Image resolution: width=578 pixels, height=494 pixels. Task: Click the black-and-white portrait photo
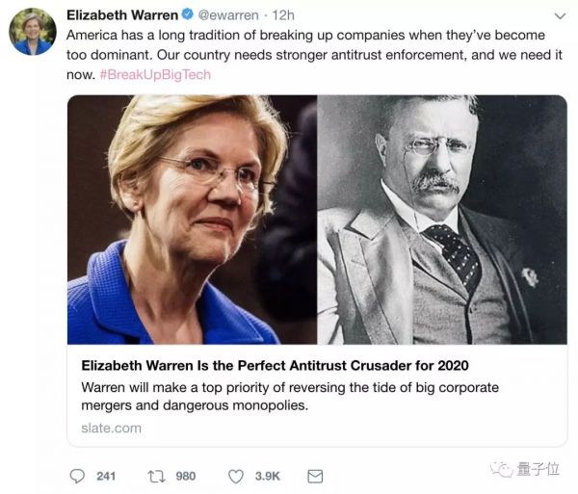pos(441,219)
